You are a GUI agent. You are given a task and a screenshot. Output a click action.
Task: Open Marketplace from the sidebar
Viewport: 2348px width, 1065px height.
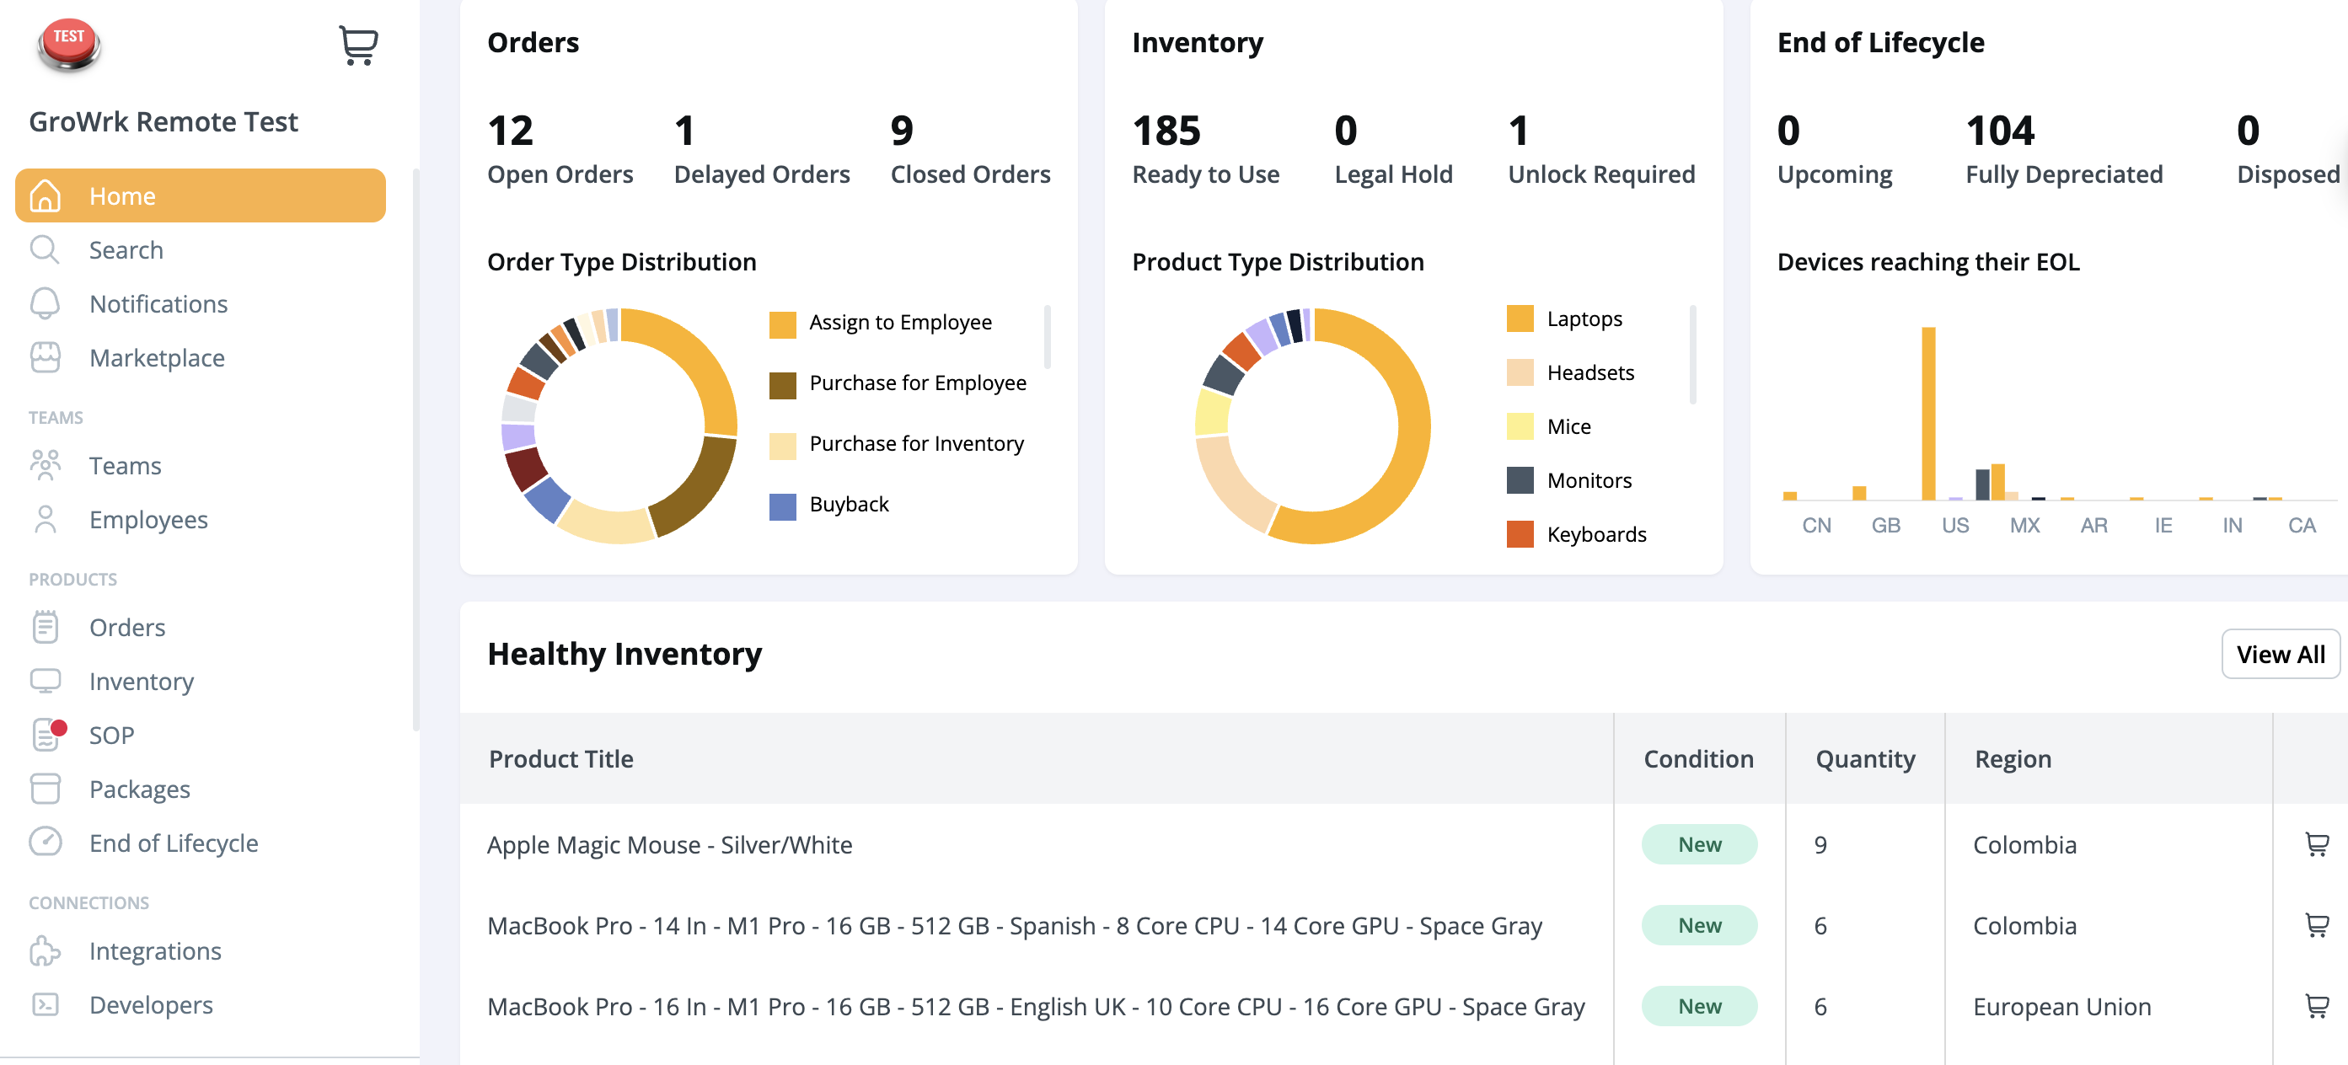tap(156, 358)
